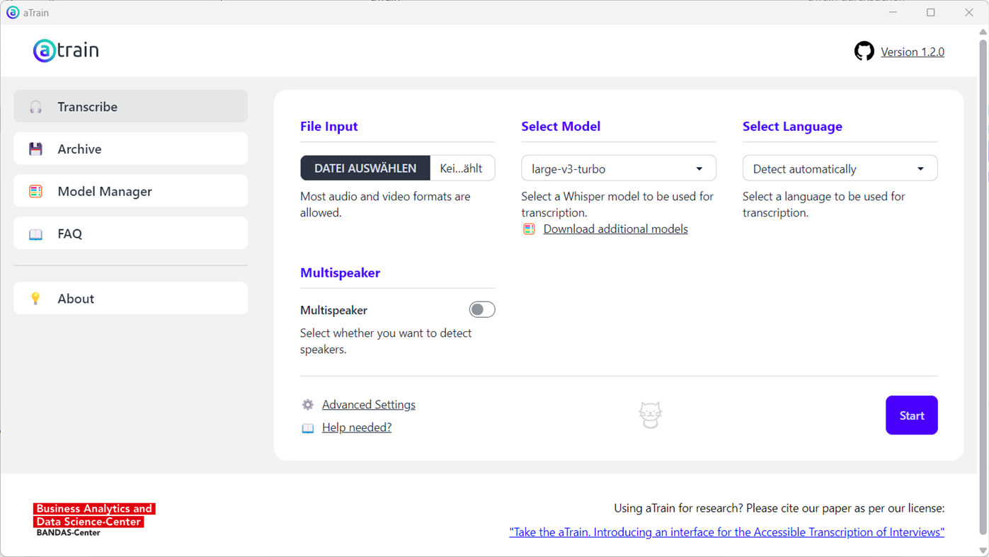
Task: Expand the Detect automatically language dropdown
Action: pos(840,168)
